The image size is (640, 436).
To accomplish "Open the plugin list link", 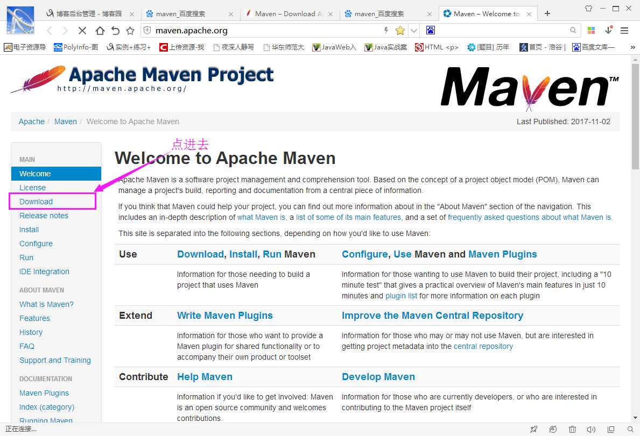I will point(401,296).
